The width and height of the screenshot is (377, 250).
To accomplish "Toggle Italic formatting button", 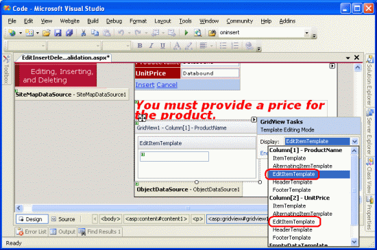I will pos(151,45).
